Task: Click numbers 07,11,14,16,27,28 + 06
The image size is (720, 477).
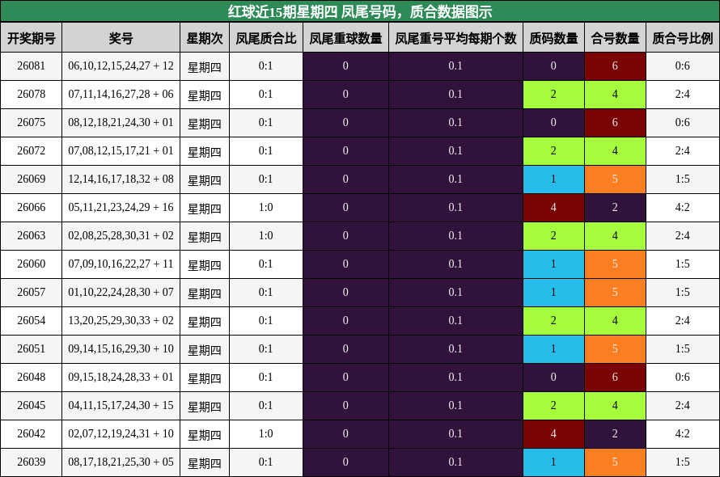Action: click(x=121, y=95)
